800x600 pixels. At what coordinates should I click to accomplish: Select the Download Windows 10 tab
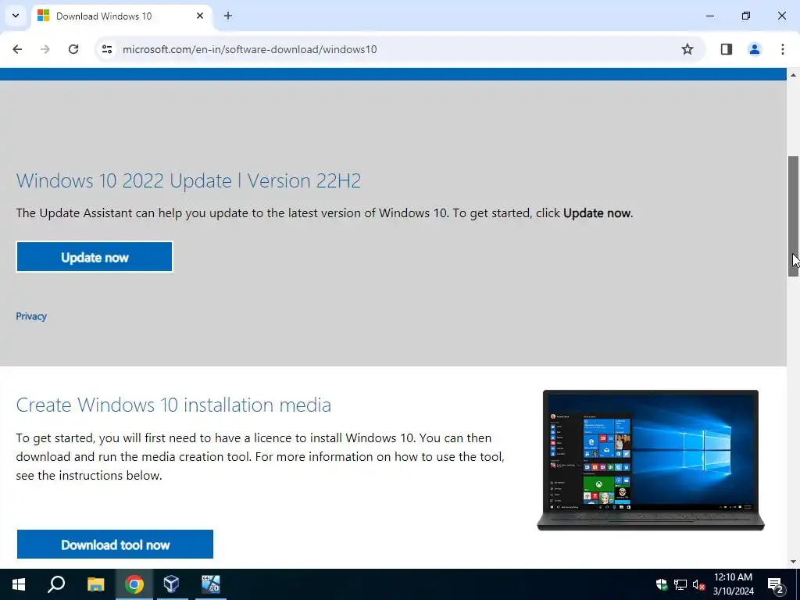point(121,17)
